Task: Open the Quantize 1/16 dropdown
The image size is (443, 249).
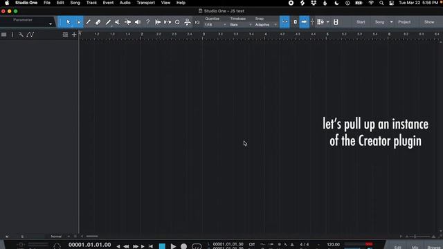Action: [x=215, y=25]
